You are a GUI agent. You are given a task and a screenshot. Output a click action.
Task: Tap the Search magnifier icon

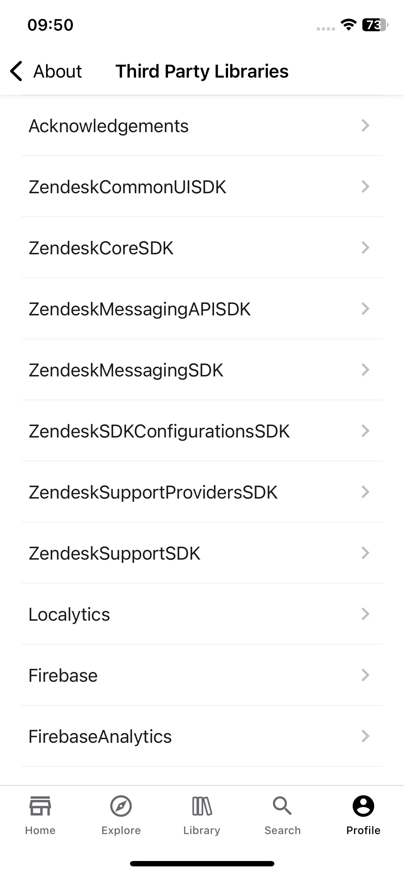pos(282,806)
